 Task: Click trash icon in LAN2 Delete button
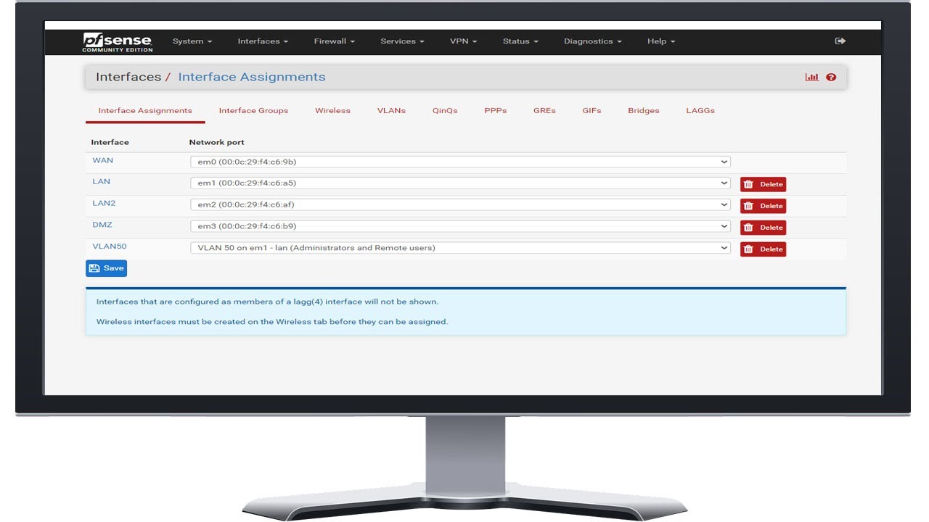tap(749, 206)
